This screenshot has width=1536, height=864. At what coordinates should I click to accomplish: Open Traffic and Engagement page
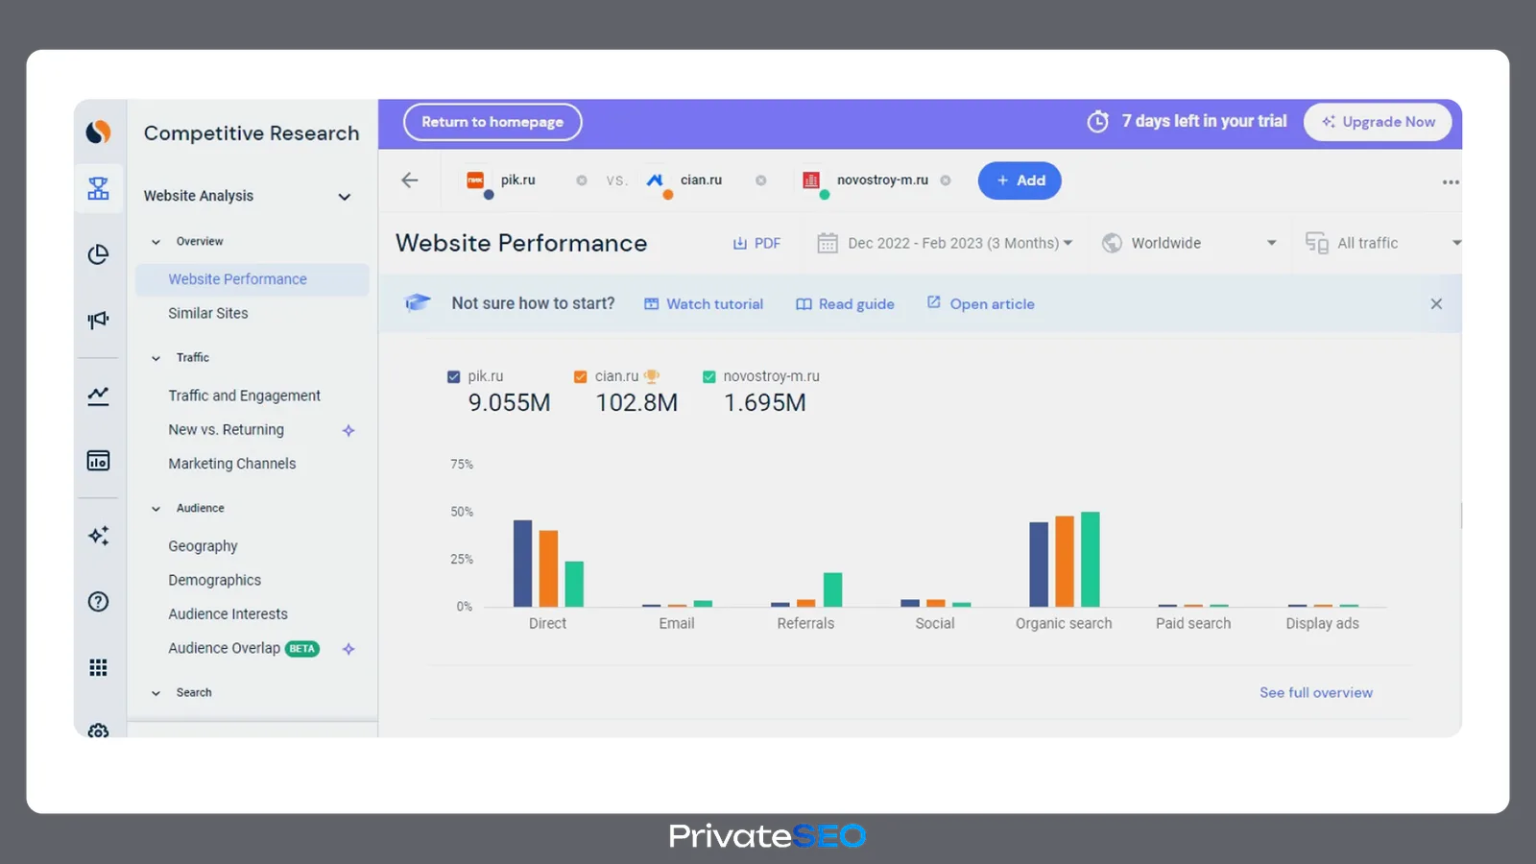coord(244,396)
